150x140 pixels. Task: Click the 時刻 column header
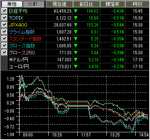pos(137,4)
